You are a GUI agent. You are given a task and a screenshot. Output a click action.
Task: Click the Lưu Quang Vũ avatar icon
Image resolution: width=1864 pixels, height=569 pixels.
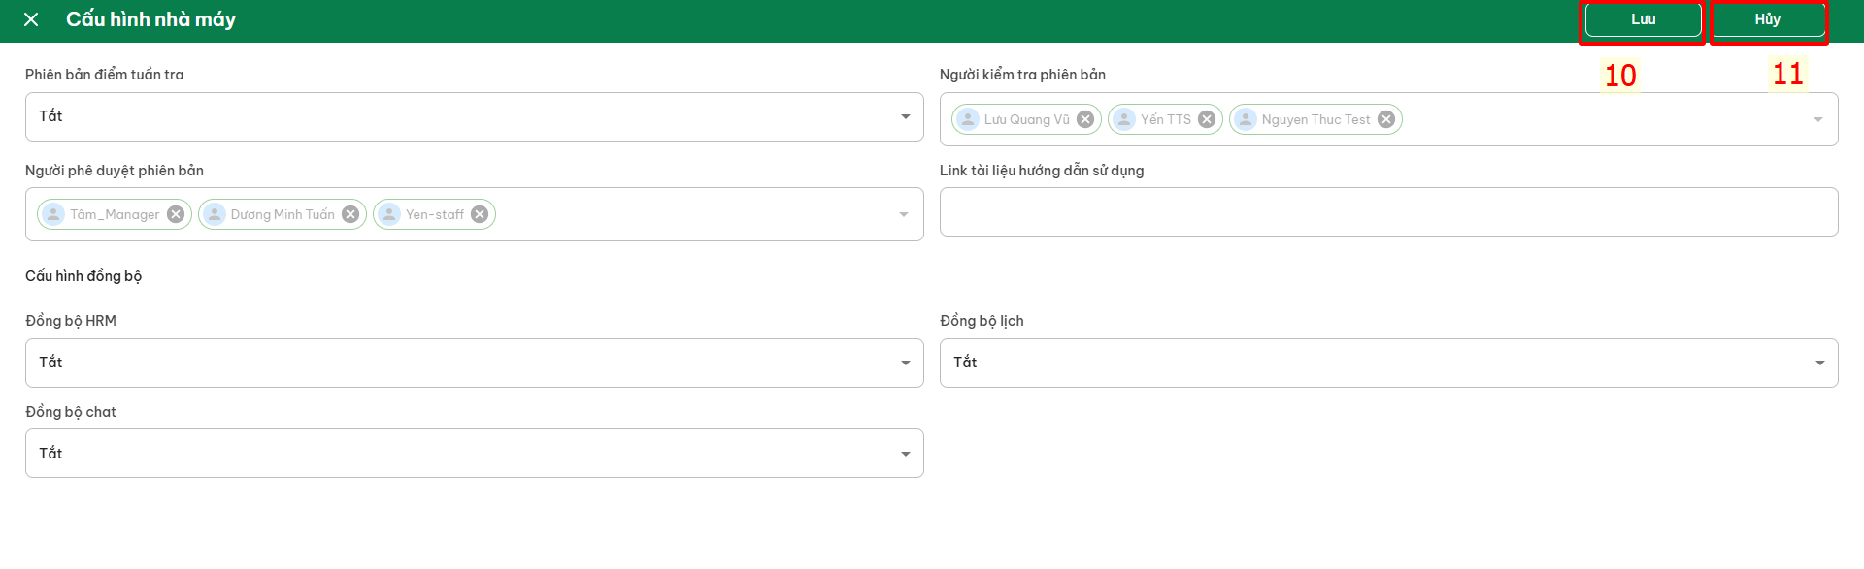968,119
